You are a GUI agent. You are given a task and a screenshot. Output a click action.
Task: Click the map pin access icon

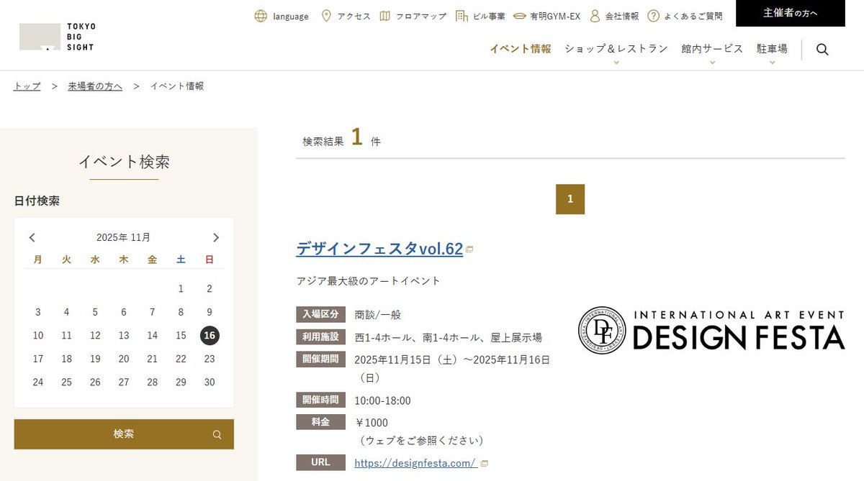[x=326, y=16]
